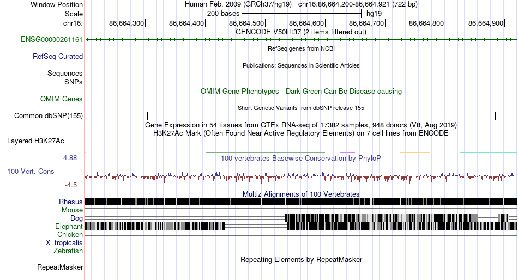Select the Dog alignment row label
Image resolution: width=518 pixels, height=280 pixels.
tap(76, 218)
